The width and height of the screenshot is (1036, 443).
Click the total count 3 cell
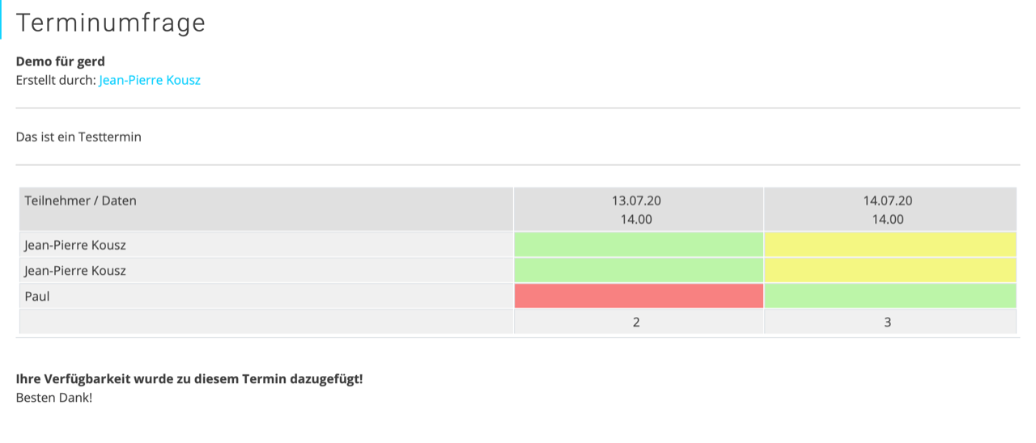(890, 322)
